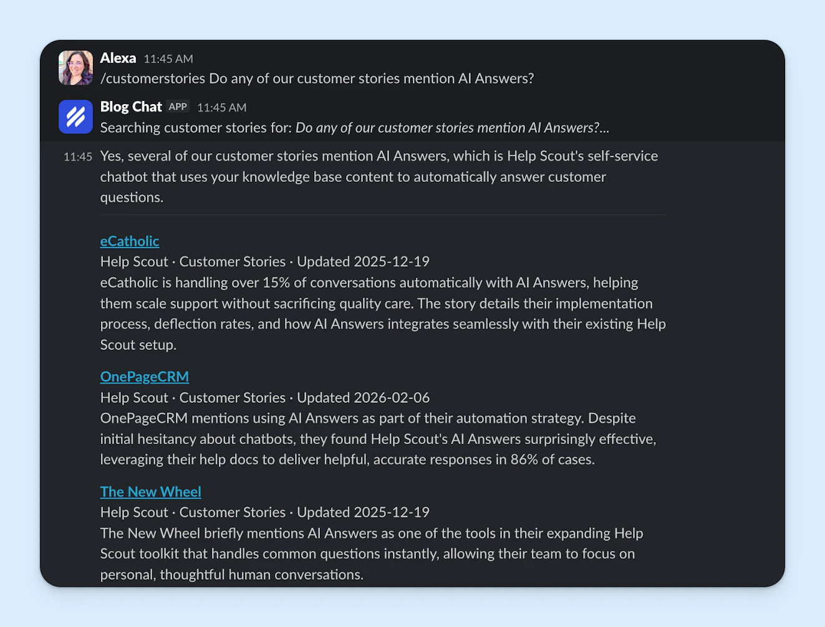Click the APP badge beside Blog Chat
Viewport: 825px width, 627px height.
pos(178,106)
